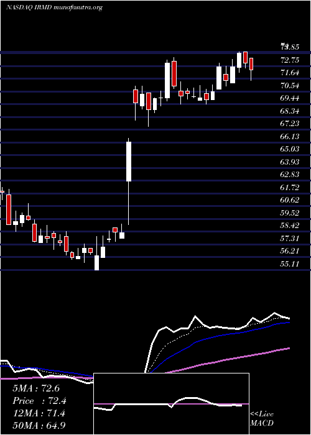This screenshot has height=435, width=311.
Task: Select the 56.21 price label
Action: pyautogui.click(x=290, y=251)
